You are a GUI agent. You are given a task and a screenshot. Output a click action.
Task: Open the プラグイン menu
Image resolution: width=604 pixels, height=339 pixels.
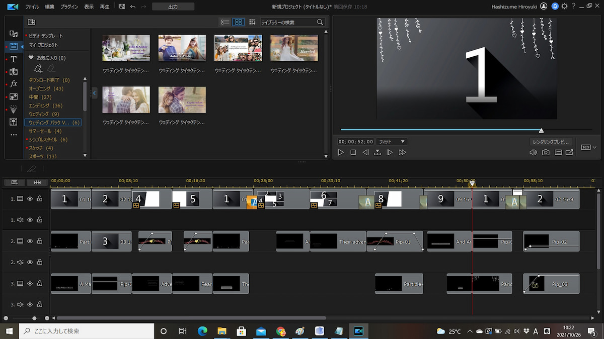(69, 7)
